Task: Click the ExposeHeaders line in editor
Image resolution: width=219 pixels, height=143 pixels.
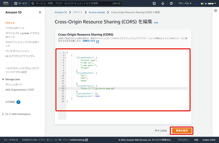Action: coord(87,93)
